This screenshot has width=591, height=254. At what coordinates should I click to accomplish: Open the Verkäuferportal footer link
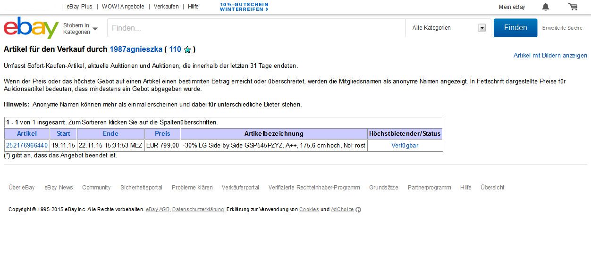pos(240,187)
